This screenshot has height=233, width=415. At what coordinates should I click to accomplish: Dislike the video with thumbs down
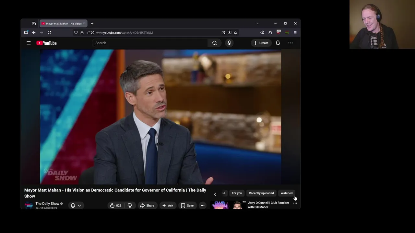pos(130,205)
